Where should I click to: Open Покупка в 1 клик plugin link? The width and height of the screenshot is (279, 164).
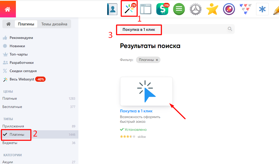[136, 111]
